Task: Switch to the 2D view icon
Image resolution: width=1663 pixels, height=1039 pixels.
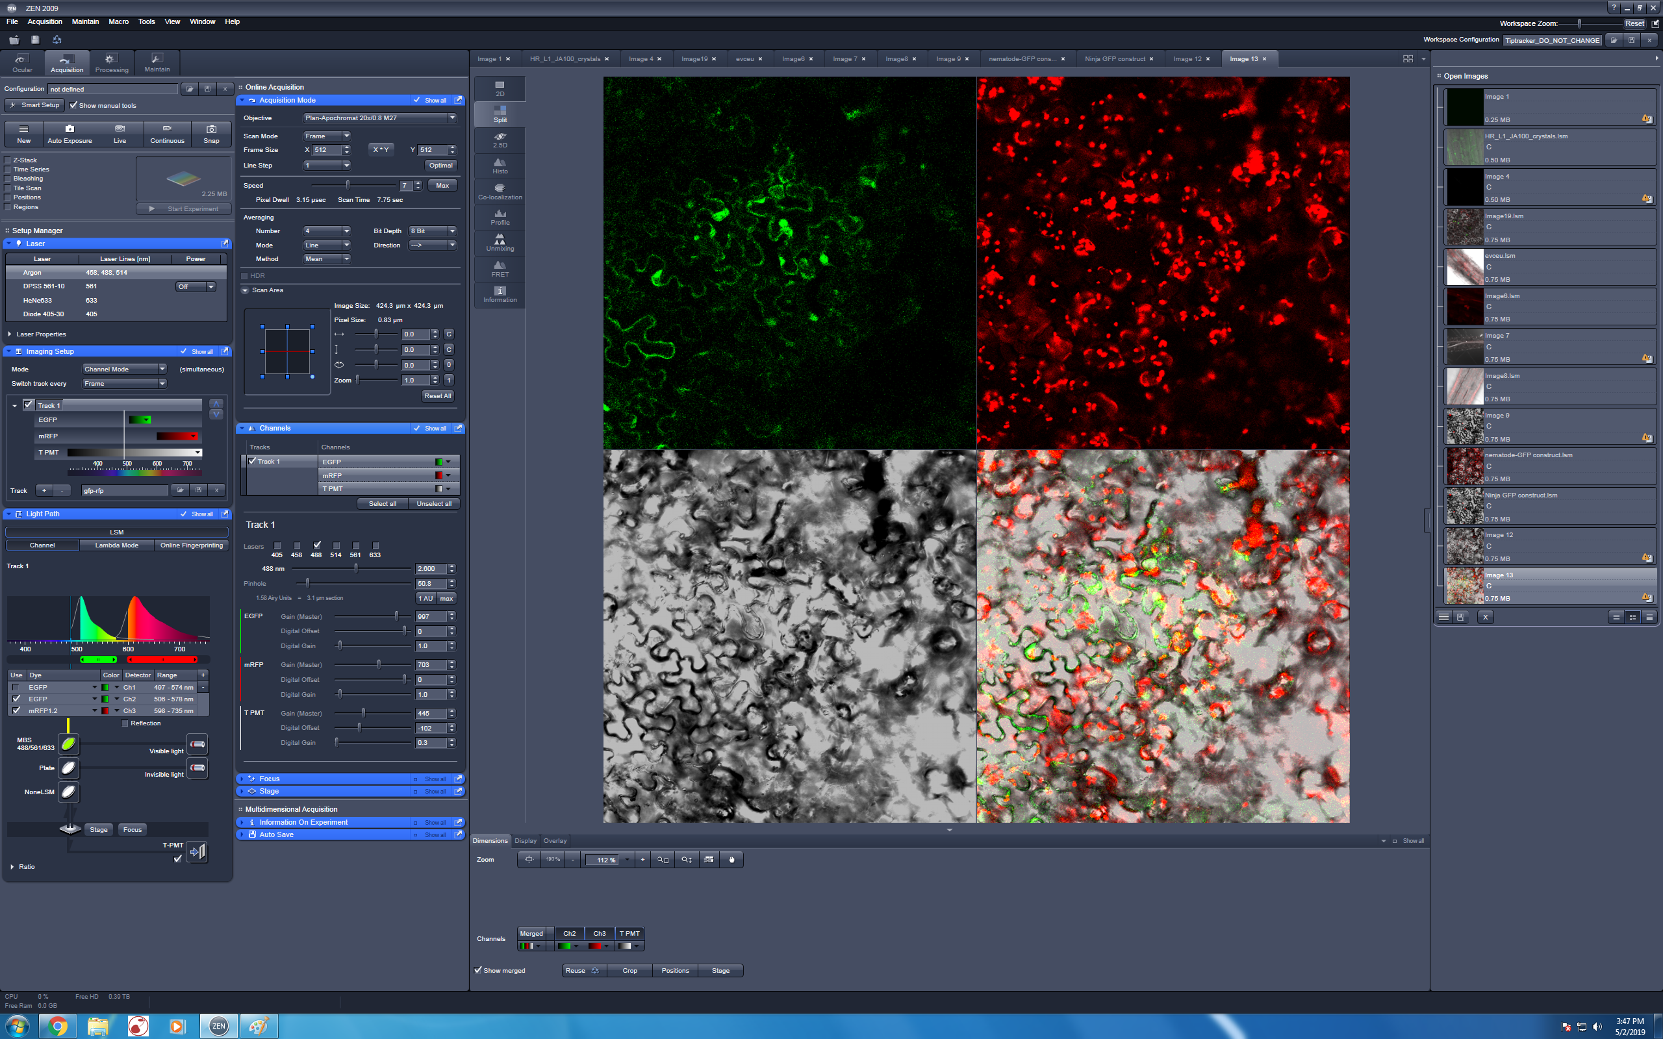Action: point(500,89)
